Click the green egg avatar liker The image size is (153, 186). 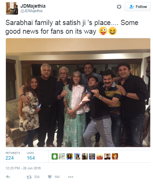point(55,156)
